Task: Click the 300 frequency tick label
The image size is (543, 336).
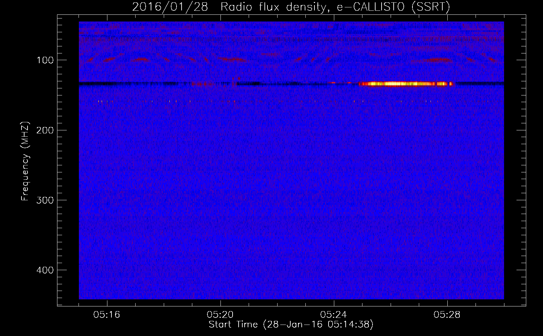Action: [x=45, y=200]
